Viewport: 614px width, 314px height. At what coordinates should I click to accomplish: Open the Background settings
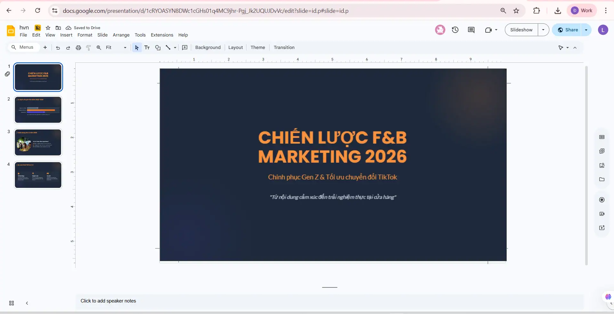pyautogui.click(x=207, y=47)
